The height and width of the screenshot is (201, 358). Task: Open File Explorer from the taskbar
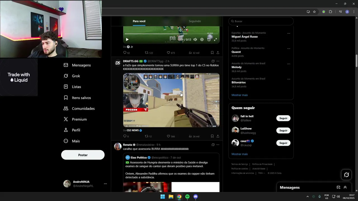(171, 197)
